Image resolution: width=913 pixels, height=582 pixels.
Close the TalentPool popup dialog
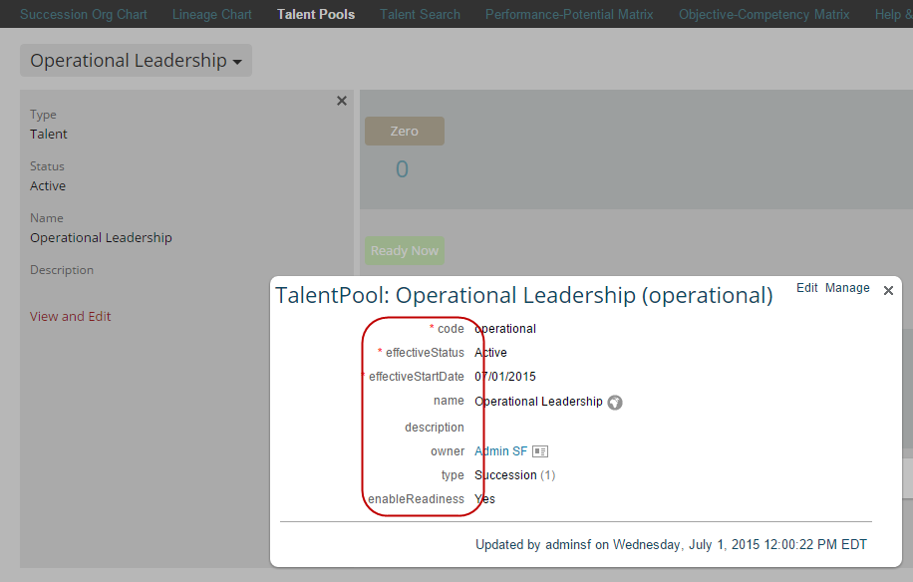(888, 290)
